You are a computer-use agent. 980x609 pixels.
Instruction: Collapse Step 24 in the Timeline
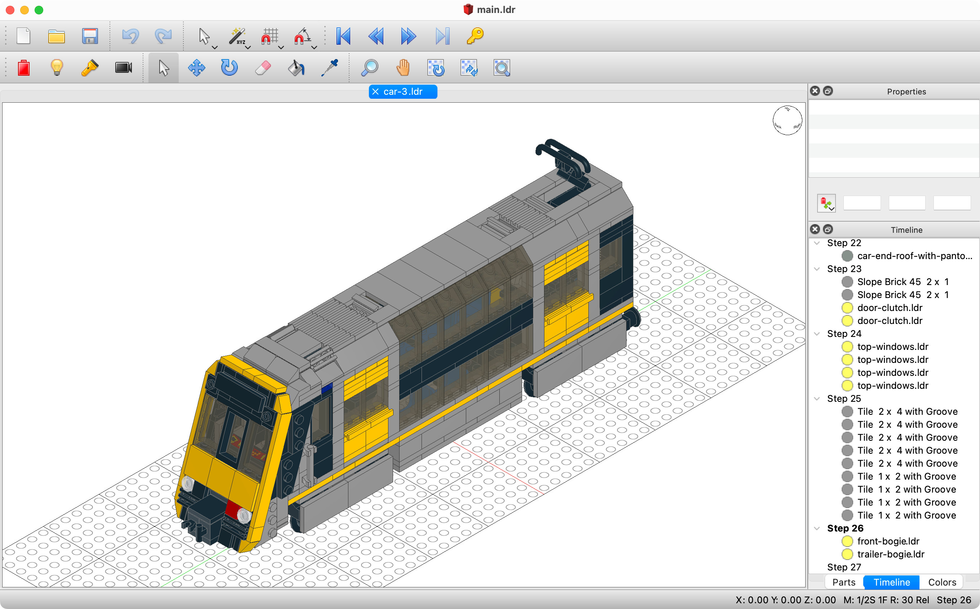point(817,333)
